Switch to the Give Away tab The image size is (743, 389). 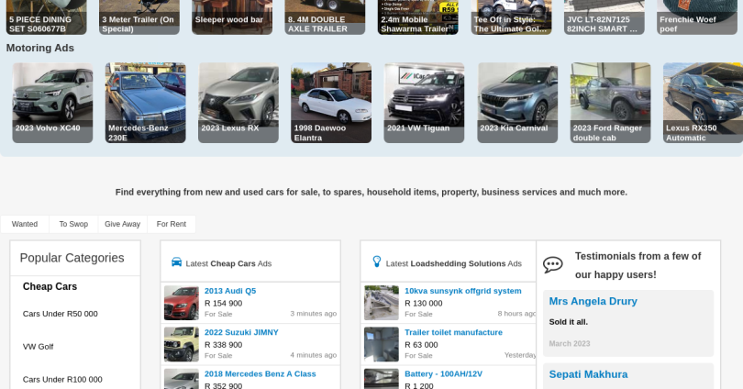point(122,224)
